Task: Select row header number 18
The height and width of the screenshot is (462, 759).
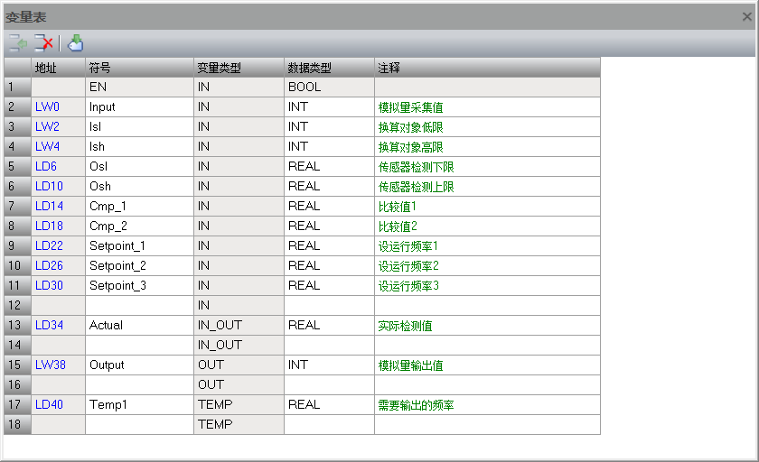Action: tap(17, 424)
